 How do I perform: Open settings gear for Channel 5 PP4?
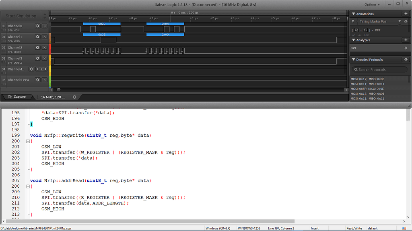(x=38, y=80)
